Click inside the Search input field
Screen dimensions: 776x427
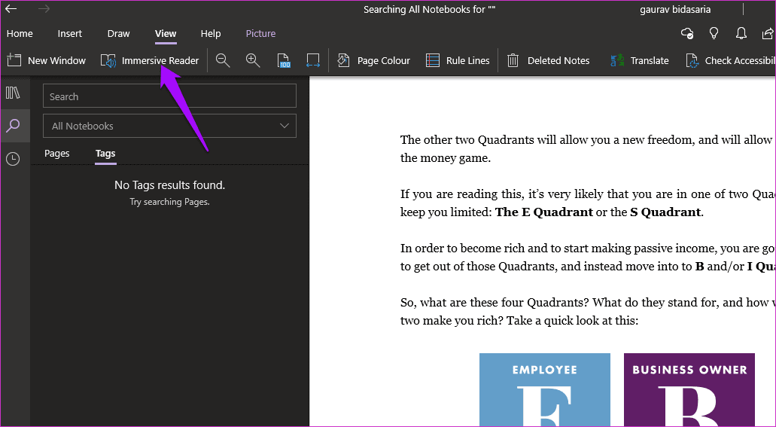click(x=170, y=96)
